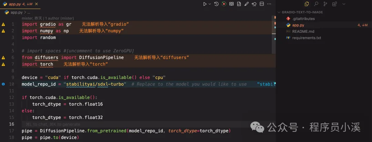Click the go-back circle icon in toolbar
372x142 pixels.
coord(254,4)
